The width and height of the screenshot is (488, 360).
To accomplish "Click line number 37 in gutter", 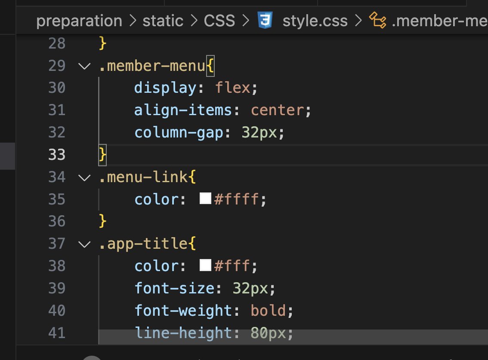I will 57,244.
